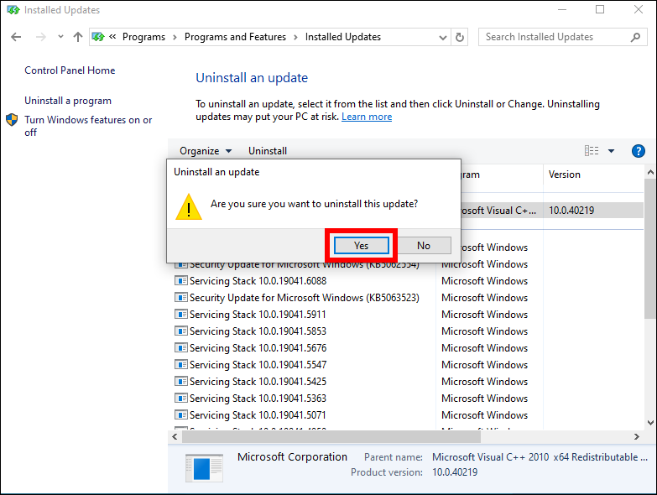Click No to cancel the uninstall
The width and height of the screenshot is (657, 495).
click(x=424, y=246)
